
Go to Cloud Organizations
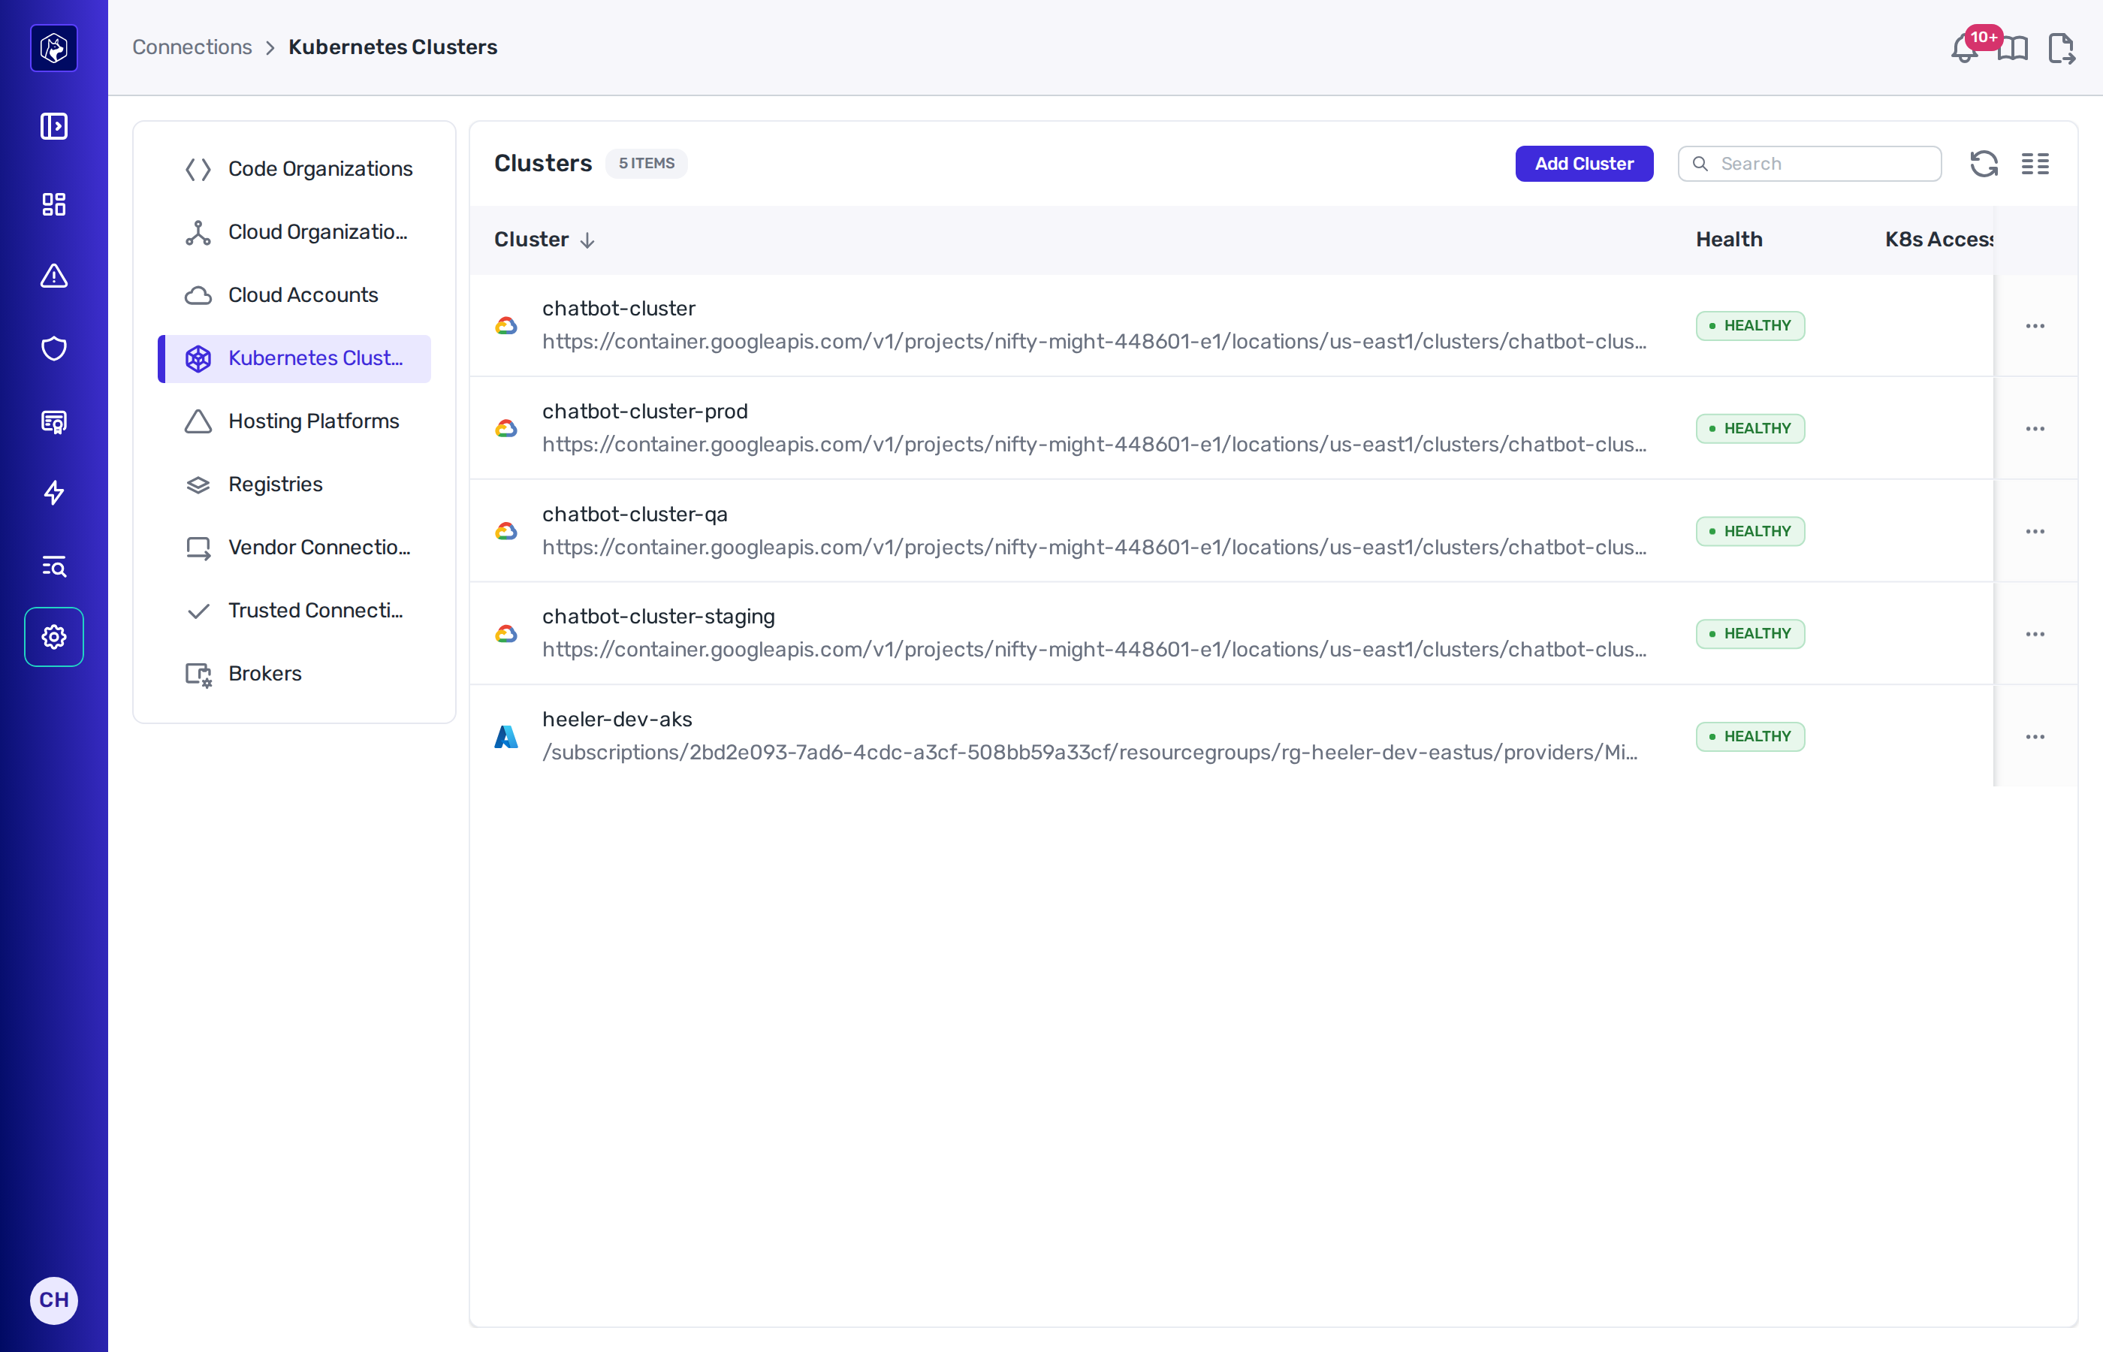tap(294, 233)
